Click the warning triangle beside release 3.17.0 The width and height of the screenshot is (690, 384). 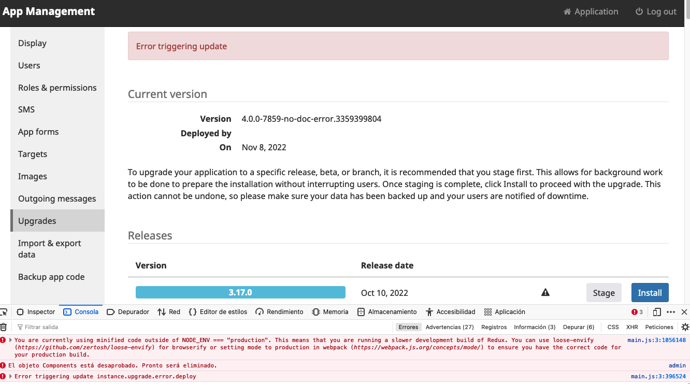click(x=545, y=292)
